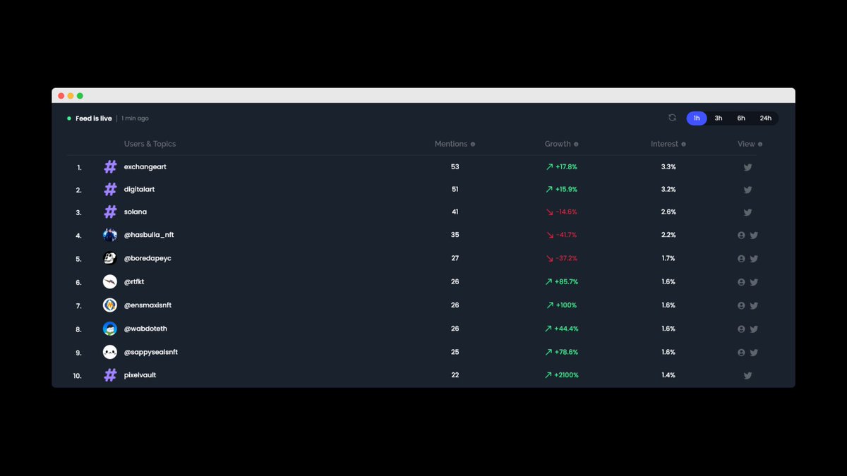847x476 pixels.
Task: Click the @rtfkt avatar
Action: coord(110,281)
